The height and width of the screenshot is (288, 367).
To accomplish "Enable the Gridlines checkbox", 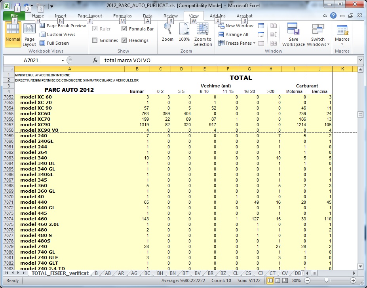I will pos(95,40).
